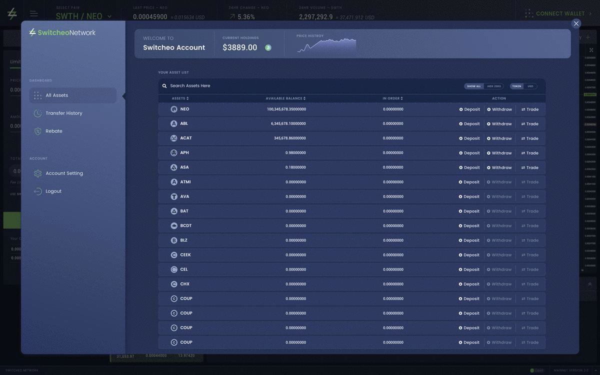Click the $3889.00 current holdings value

click(240, 47)
